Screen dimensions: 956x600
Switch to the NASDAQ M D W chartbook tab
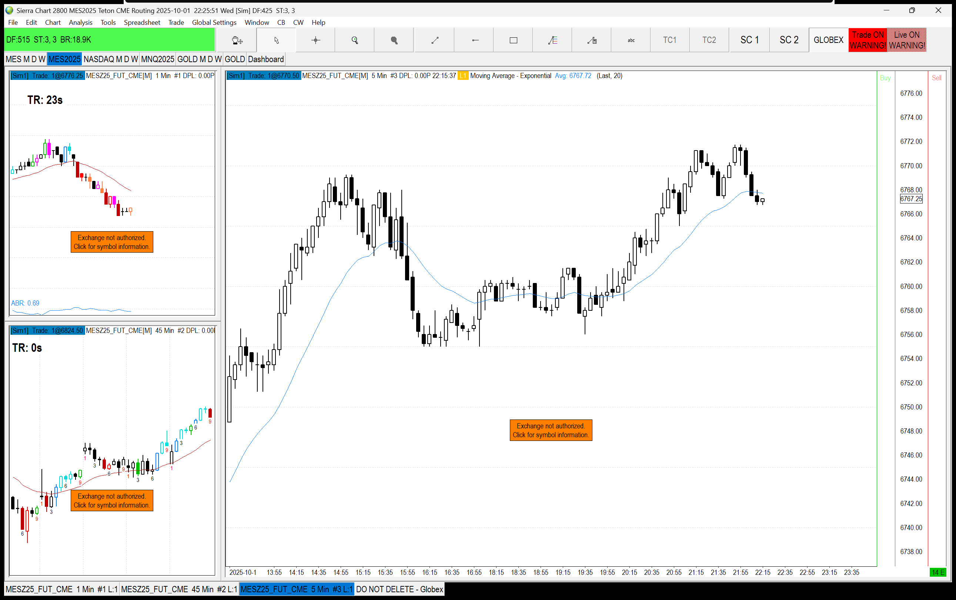pos(111,60)
